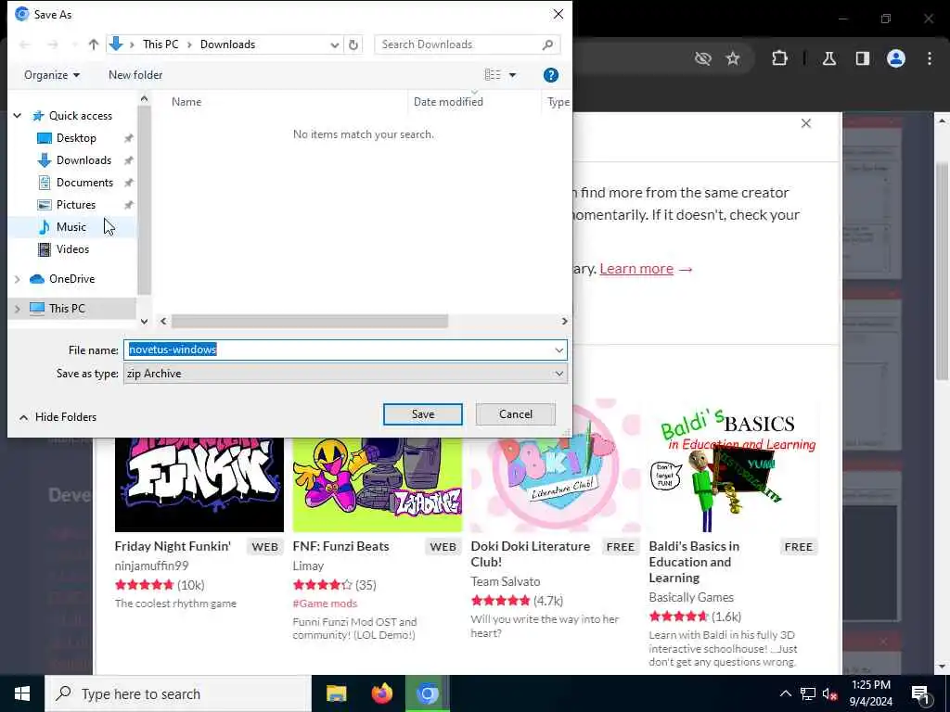Open the taskbar clock showing 1:25 PM

pos(870,693)
